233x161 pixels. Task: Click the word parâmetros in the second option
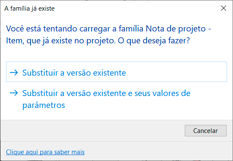tap(44, 105)
